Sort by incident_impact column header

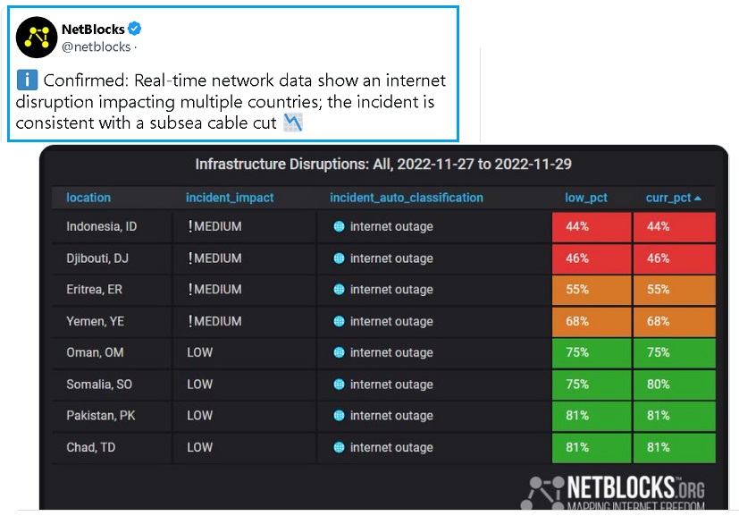[230, 198]
